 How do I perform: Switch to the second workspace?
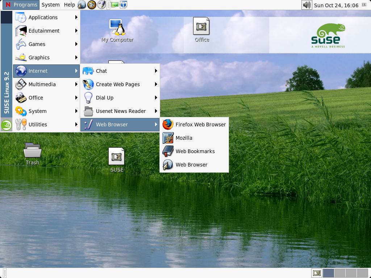340,273
